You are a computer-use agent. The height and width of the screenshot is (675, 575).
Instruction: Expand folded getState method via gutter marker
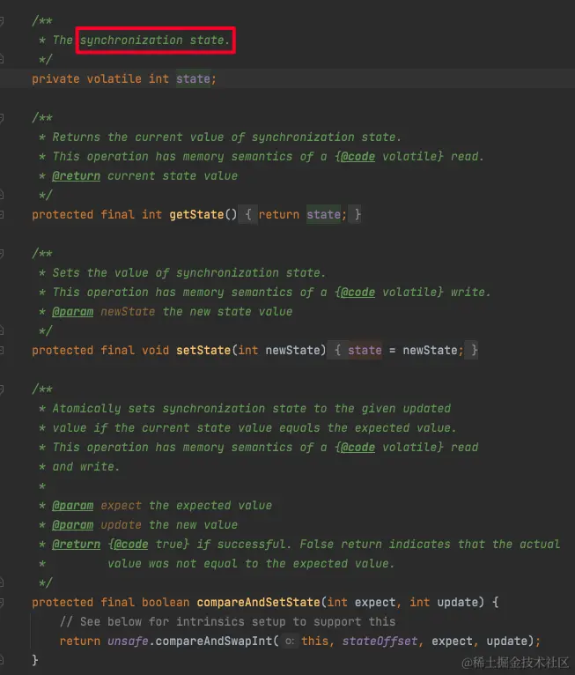tap(2, 214)
